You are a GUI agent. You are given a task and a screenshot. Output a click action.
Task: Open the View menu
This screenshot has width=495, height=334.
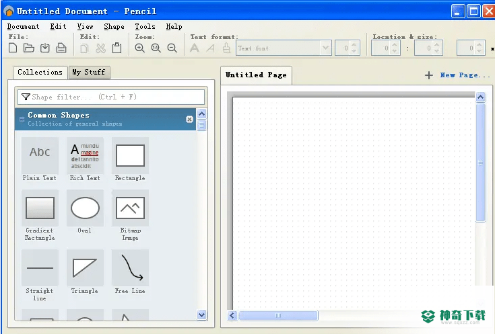tap(86, 26)
